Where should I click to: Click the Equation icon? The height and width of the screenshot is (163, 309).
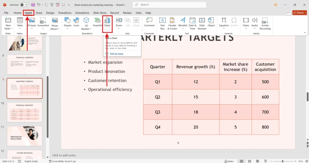pos(224,22)
